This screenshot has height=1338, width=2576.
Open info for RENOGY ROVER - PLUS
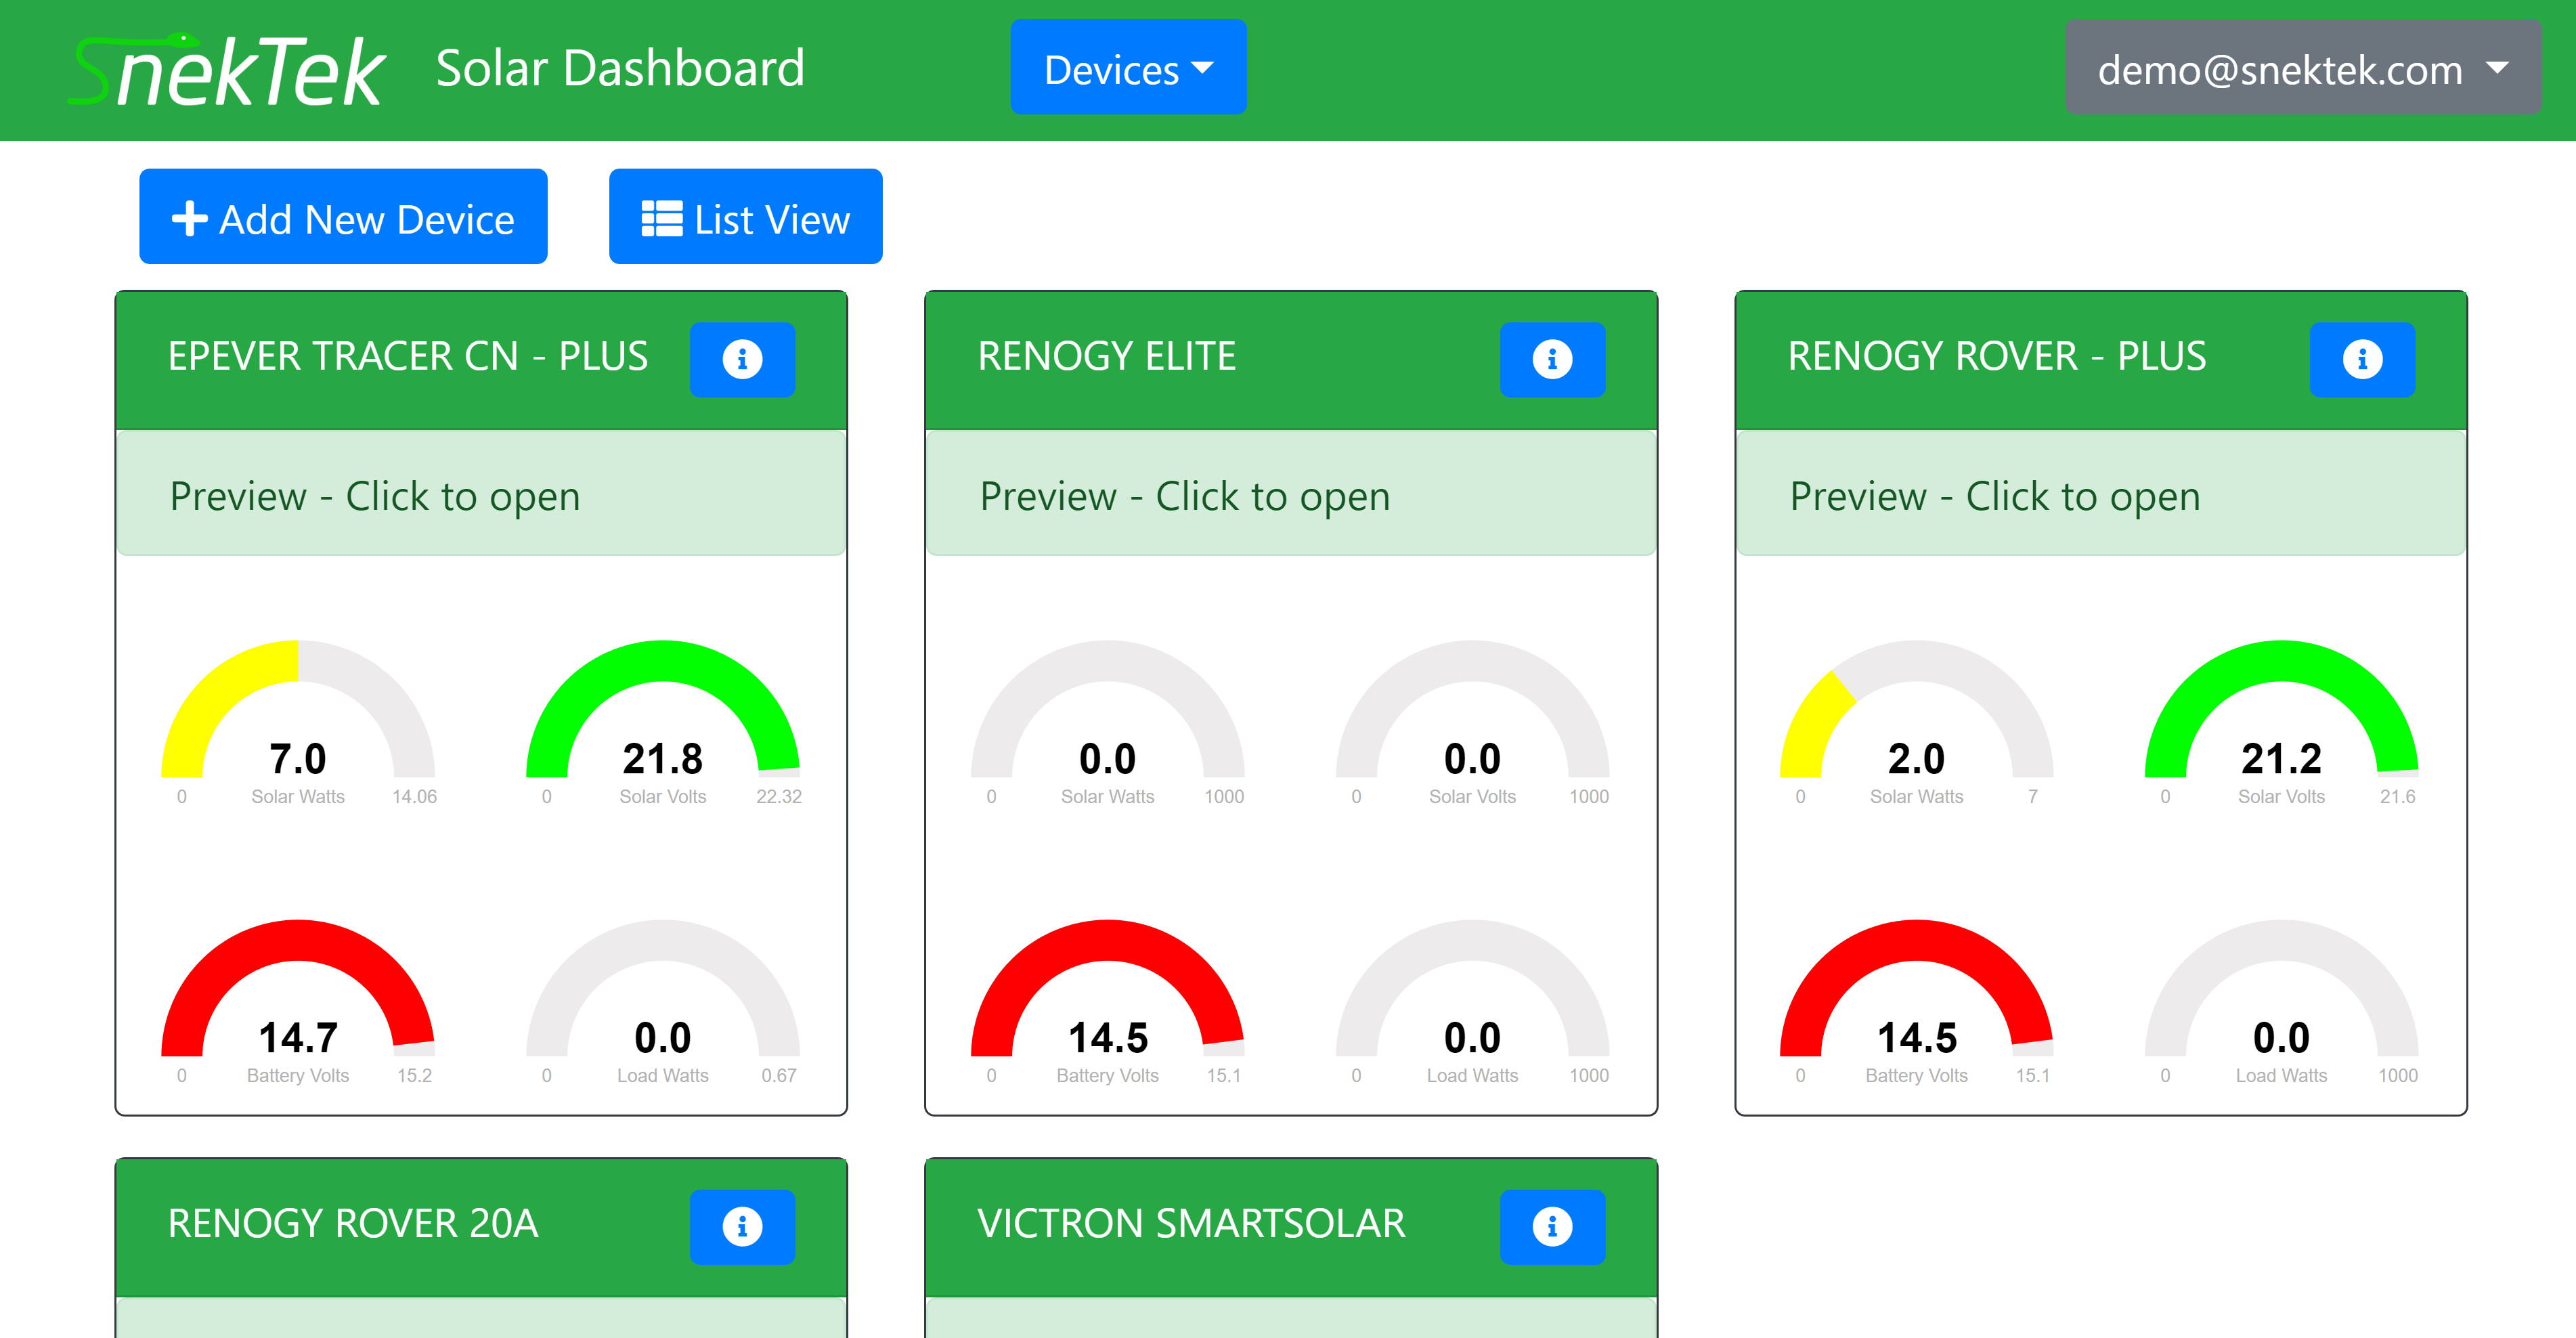point(2362,359)
